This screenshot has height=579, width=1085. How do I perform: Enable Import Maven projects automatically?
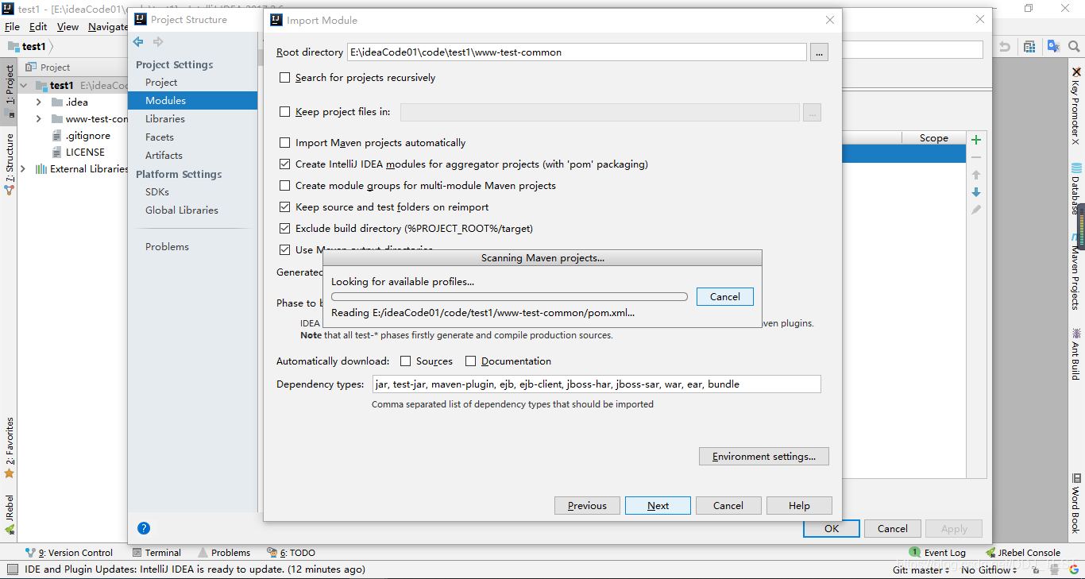(284, 143)
